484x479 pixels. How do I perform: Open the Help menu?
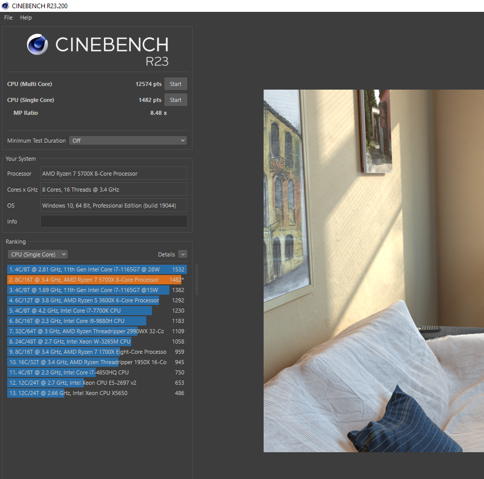(x=26, y=18)
